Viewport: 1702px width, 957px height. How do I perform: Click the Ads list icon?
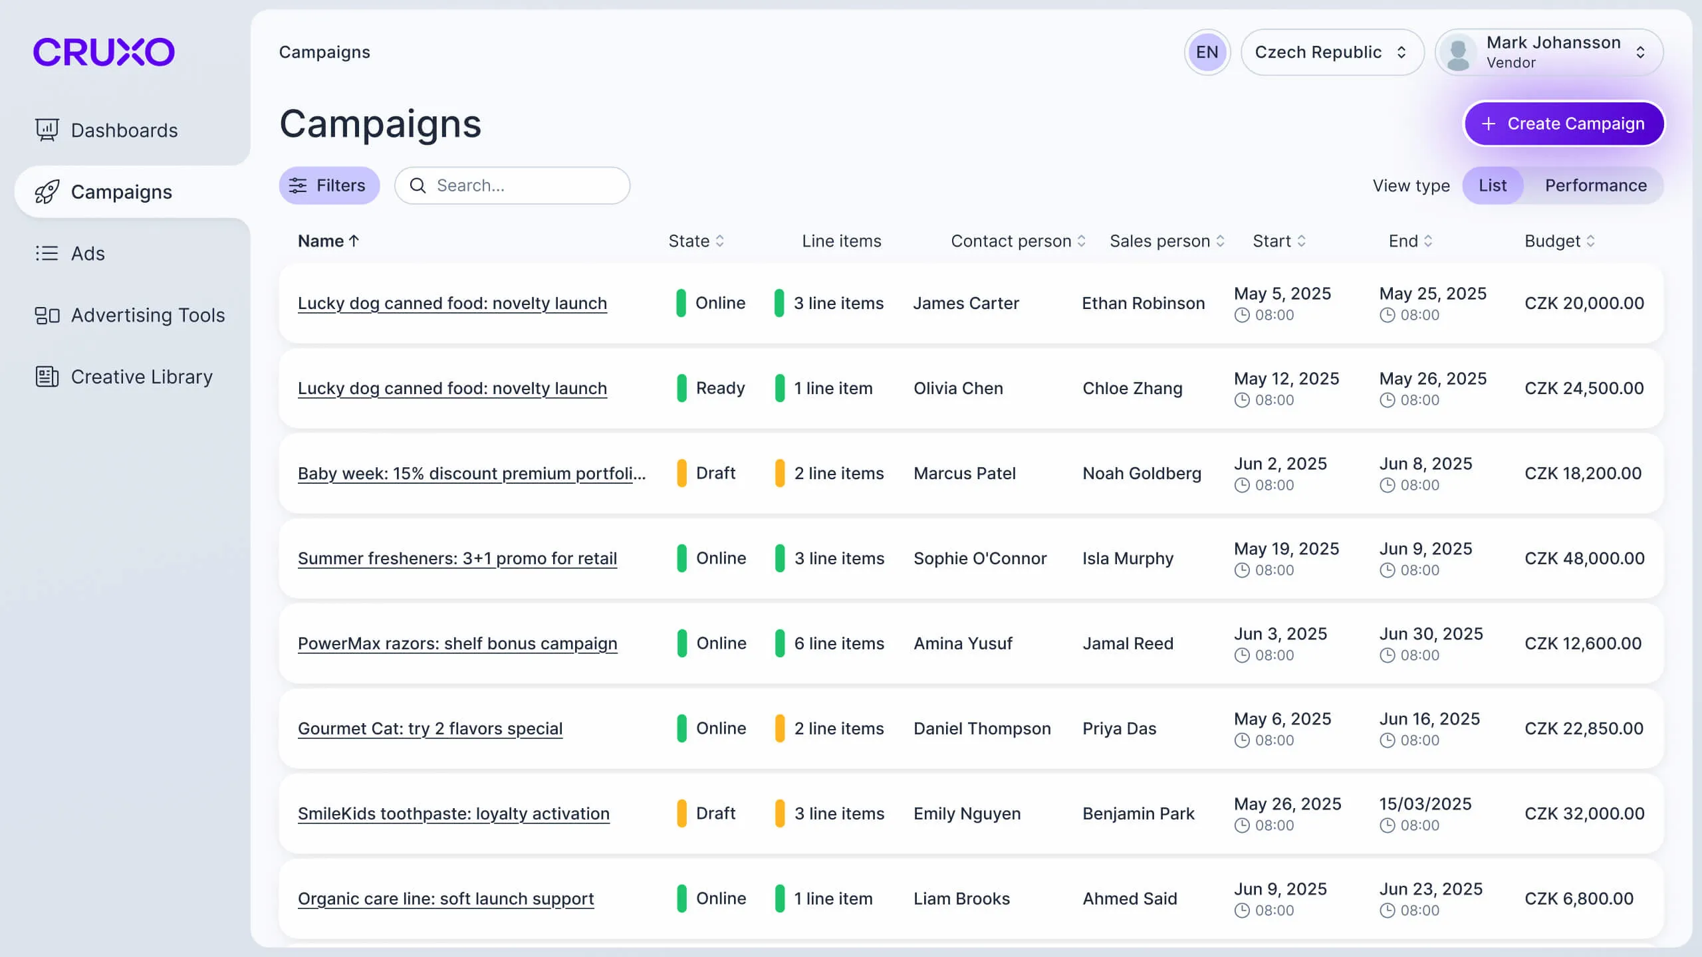47,253
